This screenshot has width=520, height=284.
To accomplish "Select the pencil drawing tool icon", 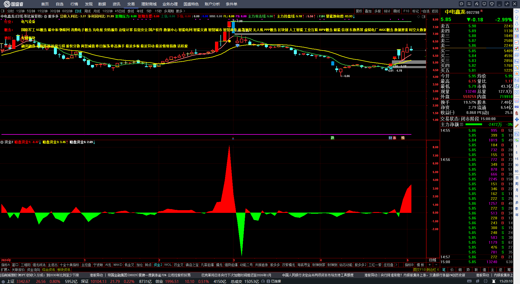I will pos(517,126).
